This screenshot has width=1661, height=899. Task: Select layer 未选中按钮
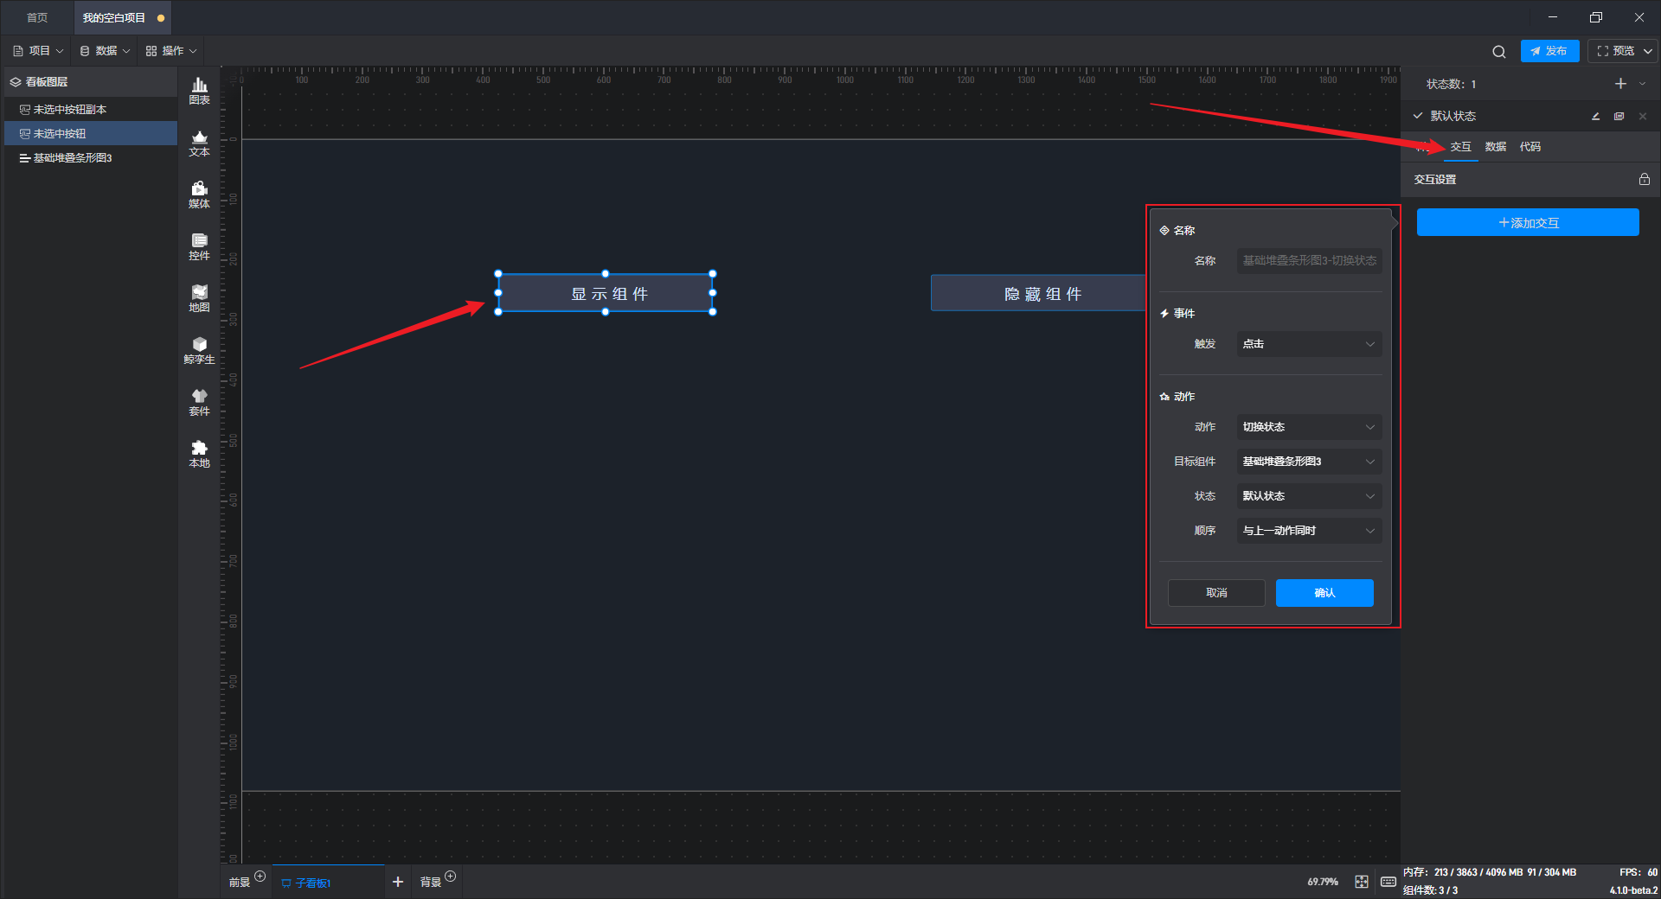pyautogui.click(x=91, y=134)
